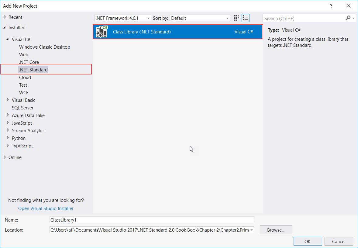Open the Sort by Default dropdown

200,18
